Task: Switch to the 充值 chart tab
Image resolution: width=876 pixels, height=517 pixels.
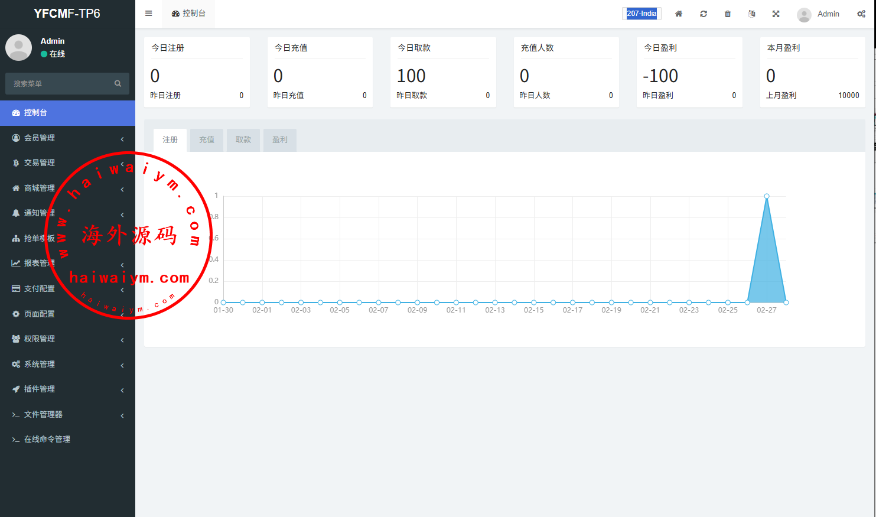Action: tap(207, 140)
